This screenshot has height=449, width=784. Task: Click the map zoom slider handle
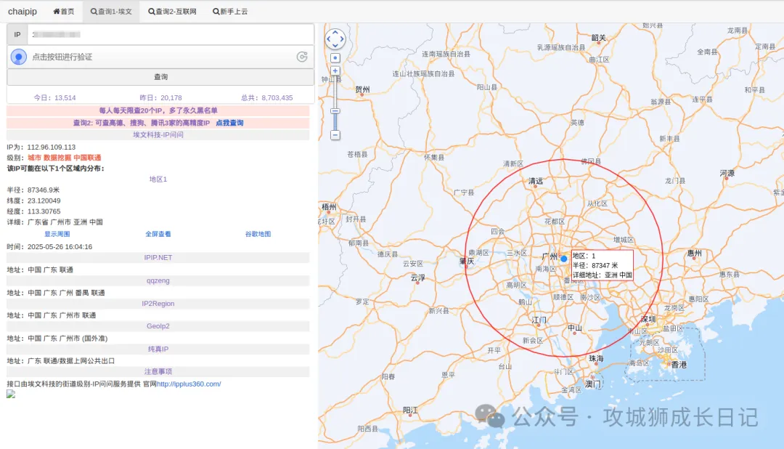[335, 111]
